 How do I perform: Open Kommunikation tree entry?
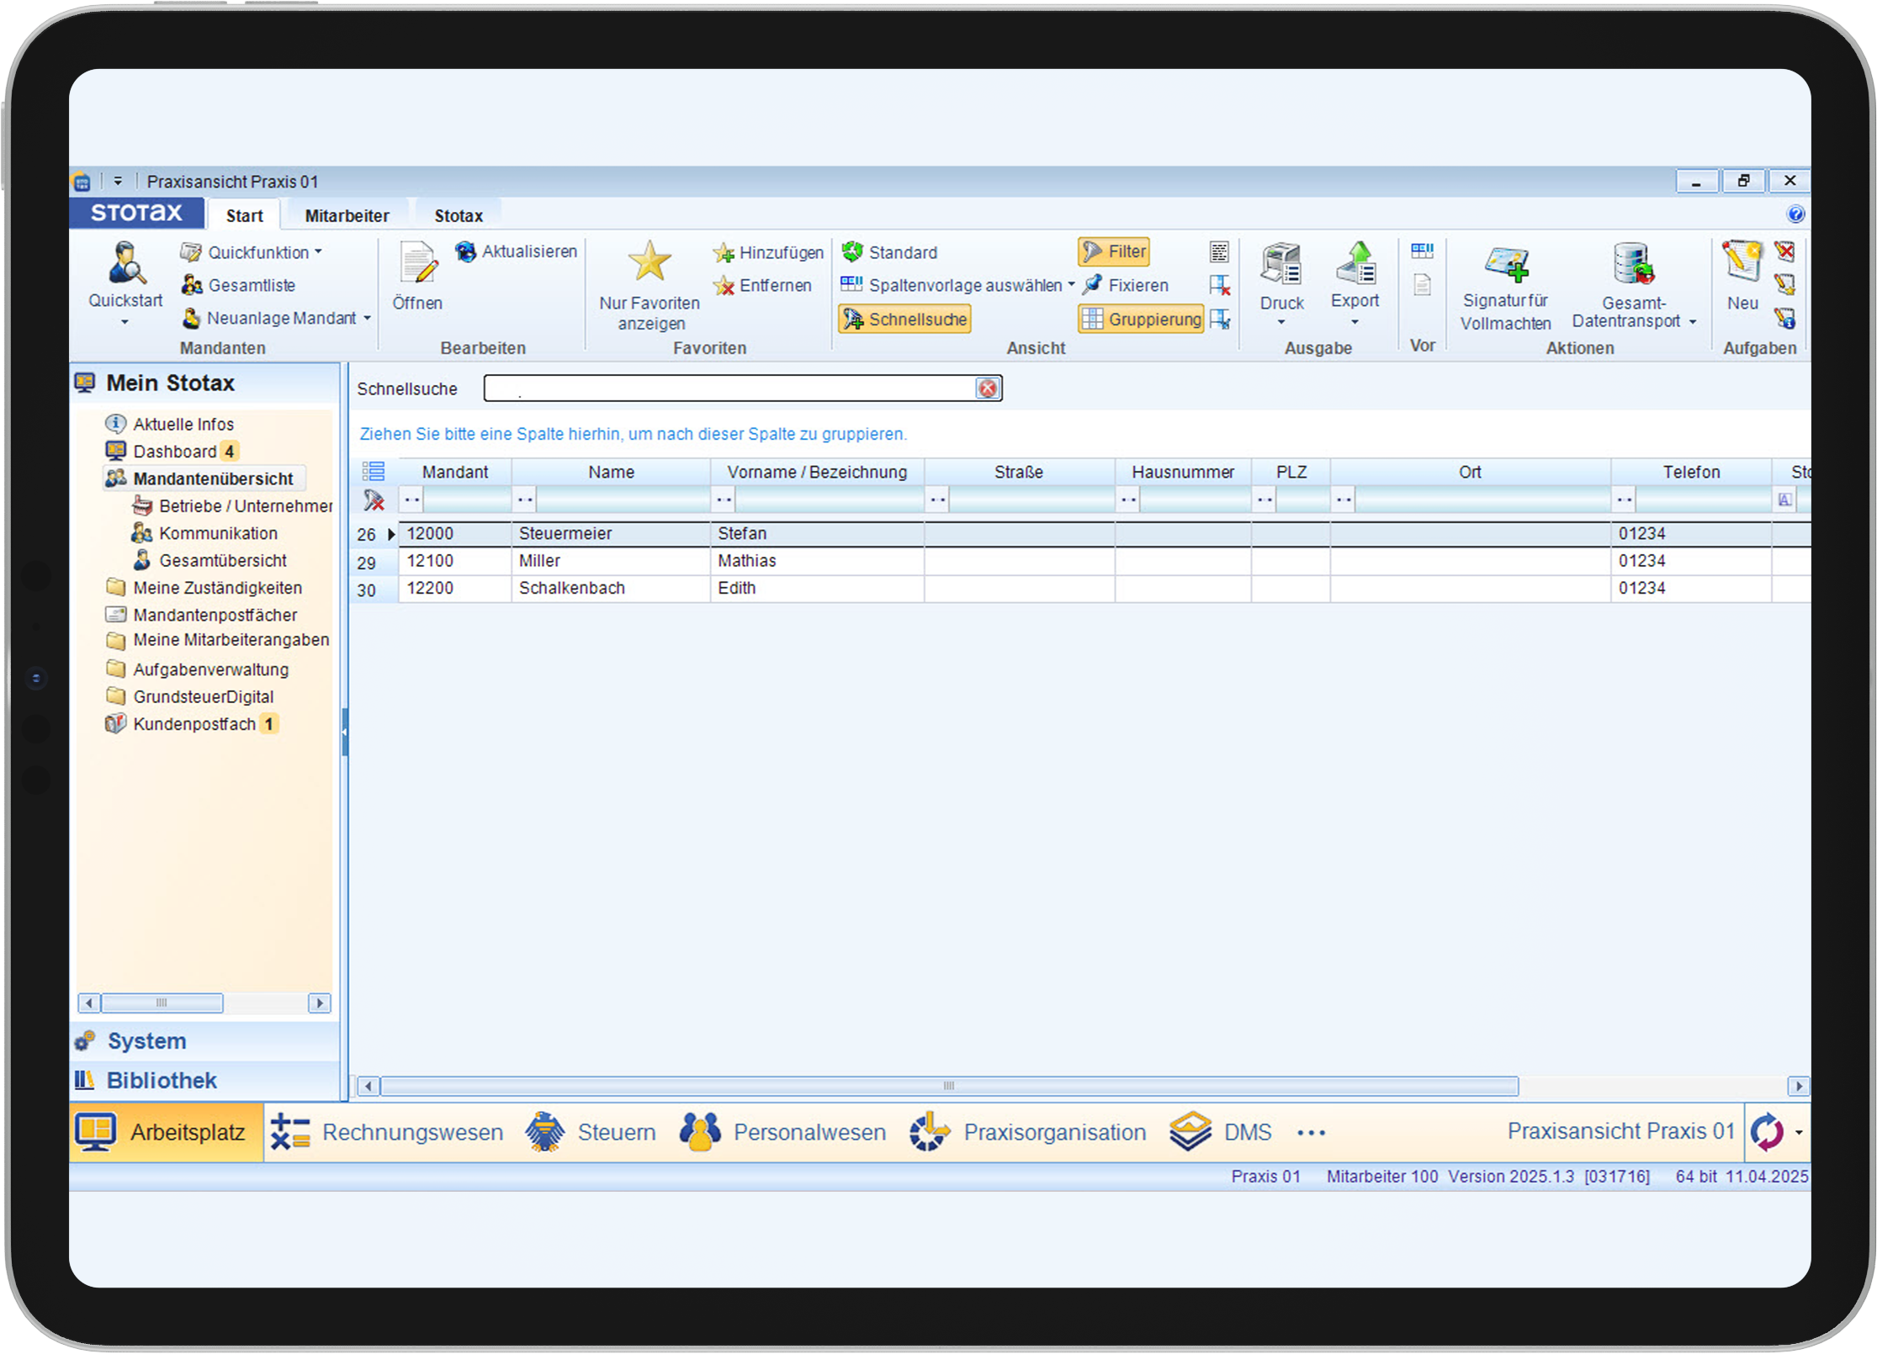click(x=204, y=533)
